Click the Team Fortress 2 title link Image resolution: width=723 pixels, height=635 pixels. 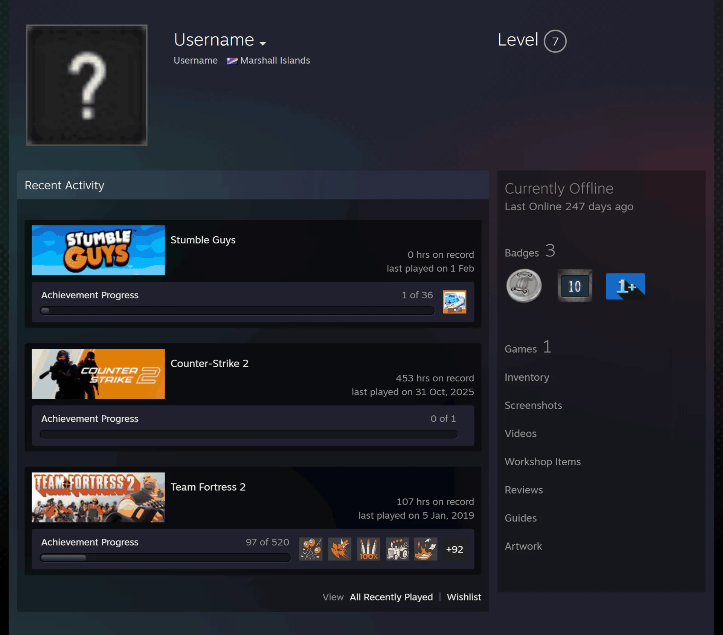[x=208, y=487]
